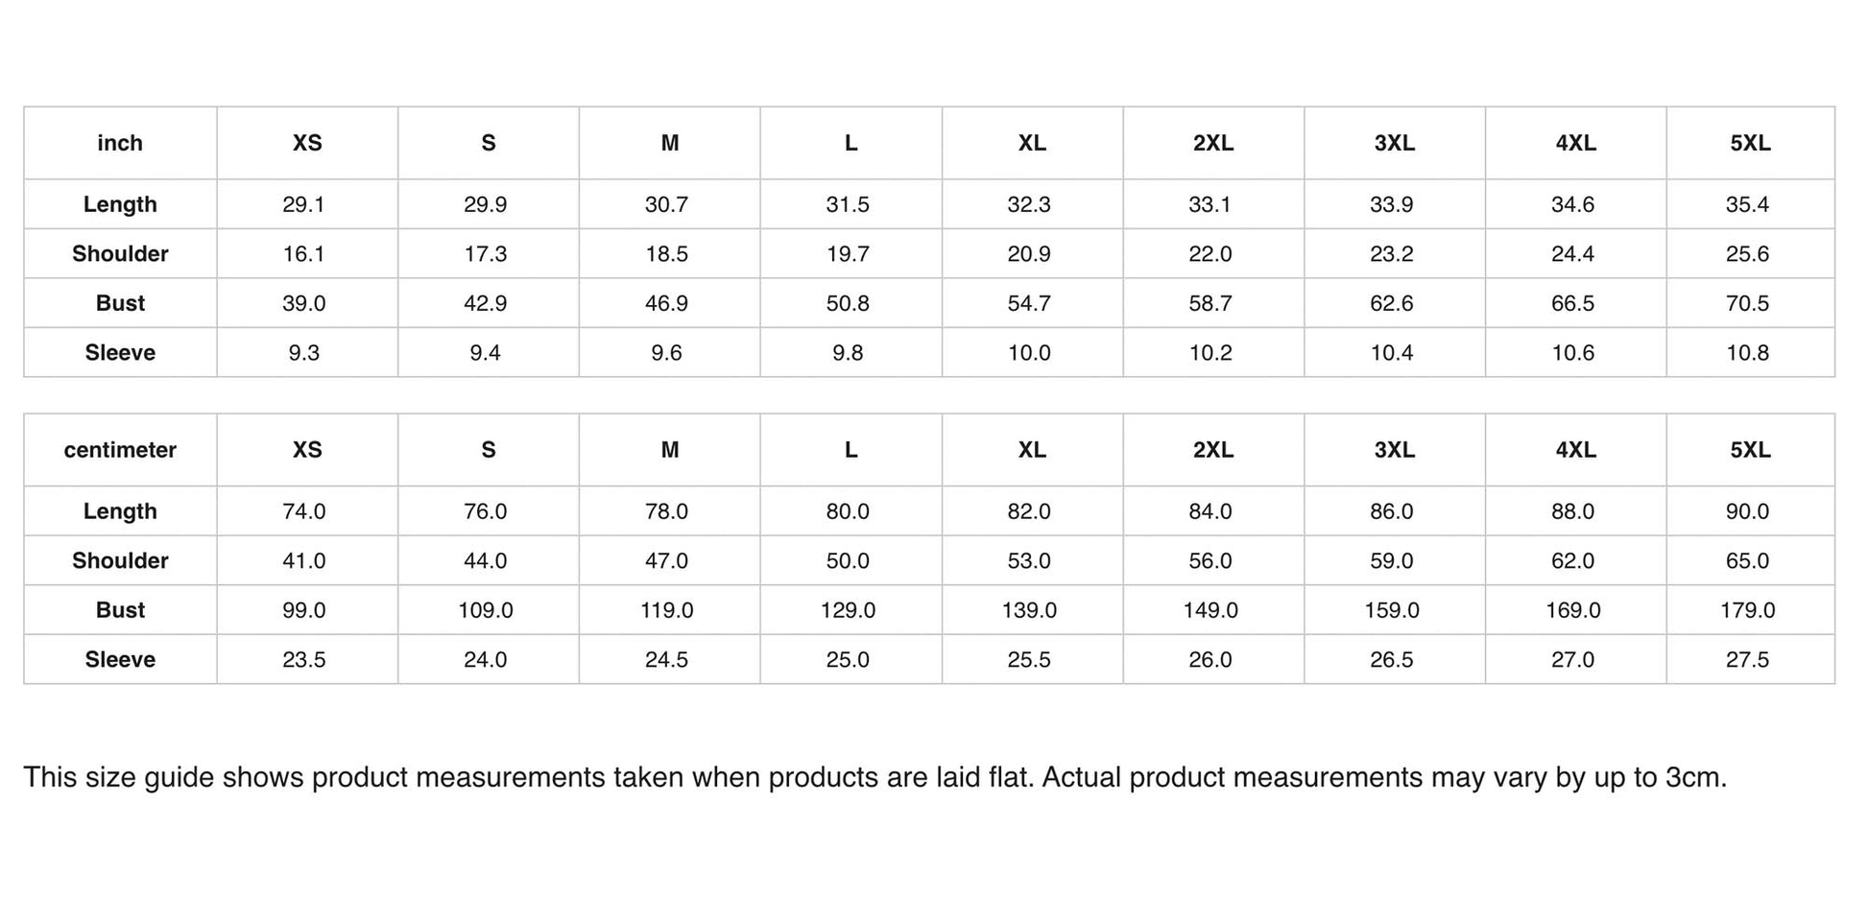Click the 29.1 length value for XS
The image size is (1868, 899).
click(303, 204)
